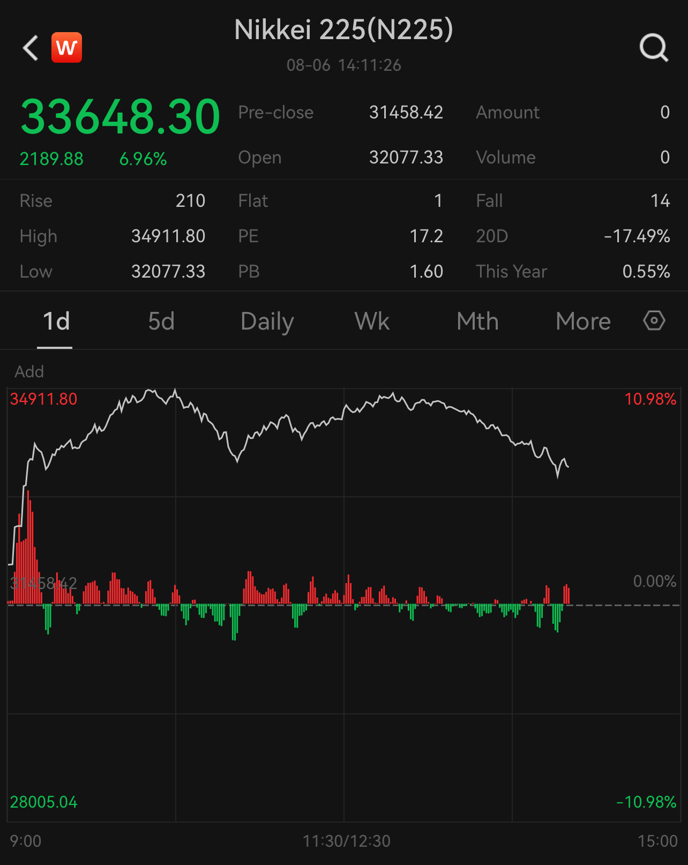Screen dimensions: 688x865
Task: Tap the back arrow icon
Action: click(31, 48)
